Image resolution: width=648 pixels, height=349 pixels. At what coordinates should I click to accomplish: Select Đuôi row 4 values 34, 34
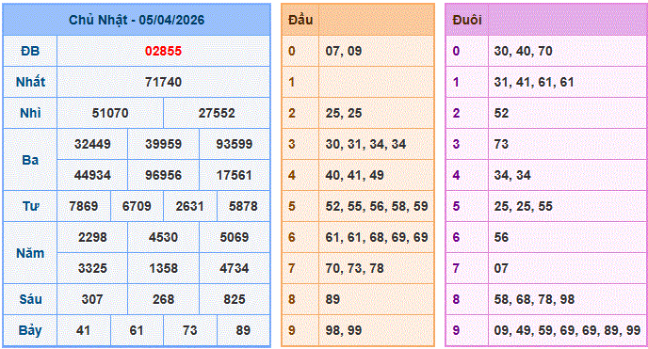(512, 175)
